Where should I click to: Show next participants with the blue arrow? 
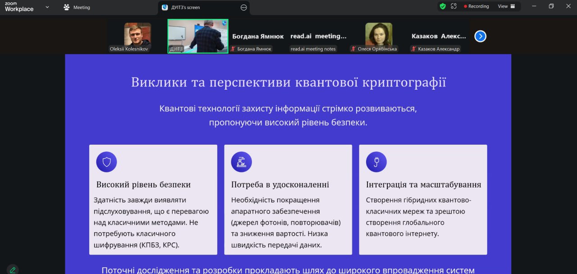click(481, 36)
